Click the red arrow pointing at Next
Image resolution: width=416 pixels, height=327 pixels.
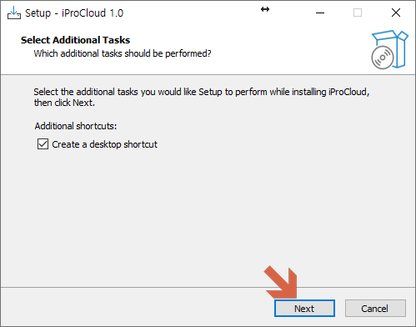pyautogui.click(x=281, y=282)
